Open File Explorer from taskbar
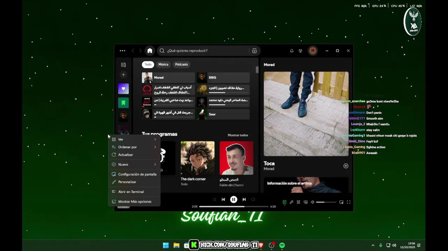This screenshot has width=448, height=251. (x=176, y=245)
